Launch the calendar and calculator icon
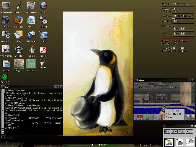Image resolution: width=196 pixels, height=147 pixels. click(19, 34)
